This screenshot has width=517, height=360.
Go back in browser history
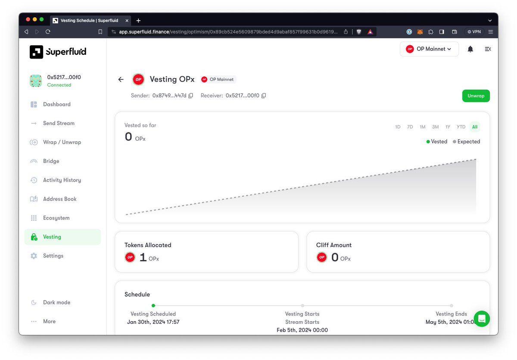click(x=26, y=31)
